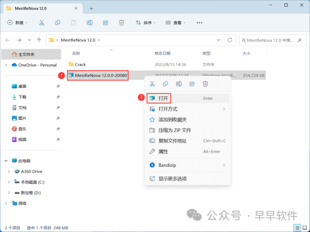Choose 压缩为 ZIP 文件 from the context menu
This screenshot has width=310, height=232.
coord(175,130)
